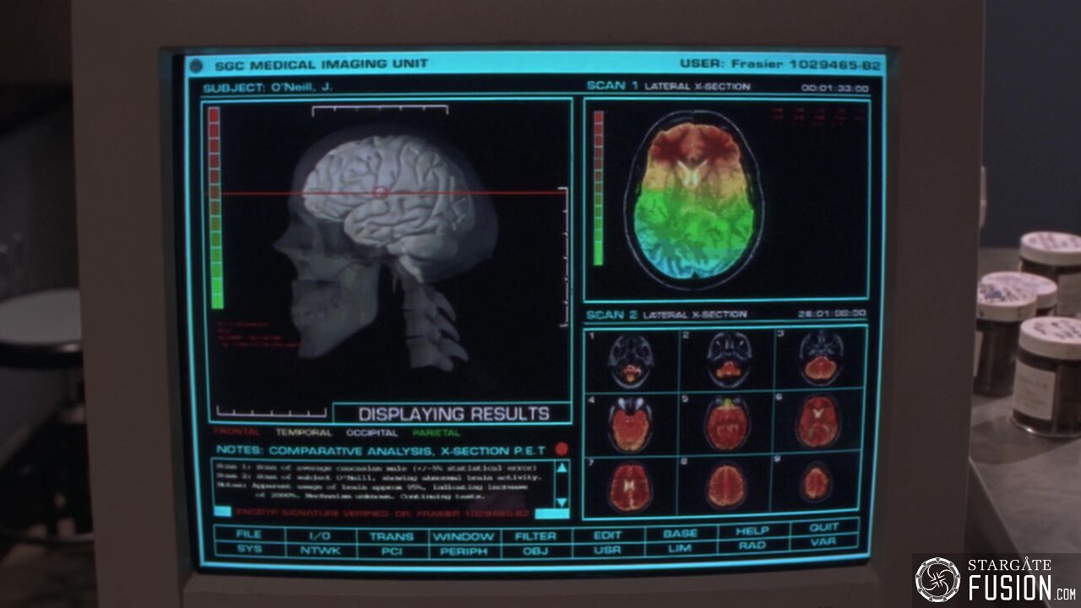Click the red data readout in Scan 1 panel
Screen dimensions: 1081x608
[817, 116]
